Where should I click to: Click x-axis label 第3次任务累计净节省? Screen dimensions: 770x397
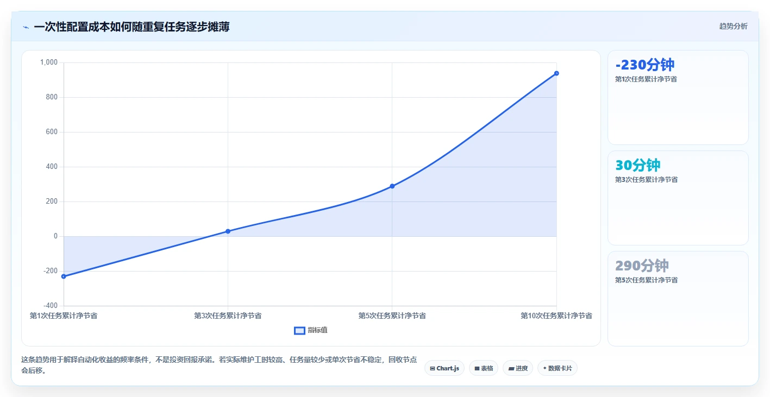point(228,316)
